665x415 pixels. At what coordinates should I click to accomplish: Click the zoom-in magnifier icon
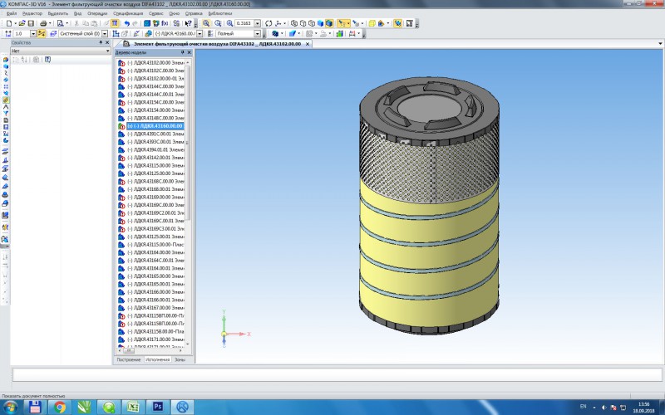(x=206, y=23)
